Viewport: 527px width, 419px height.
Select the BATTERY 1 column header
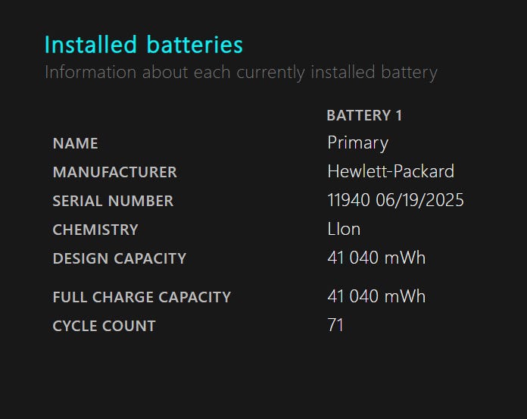point(364,115)
